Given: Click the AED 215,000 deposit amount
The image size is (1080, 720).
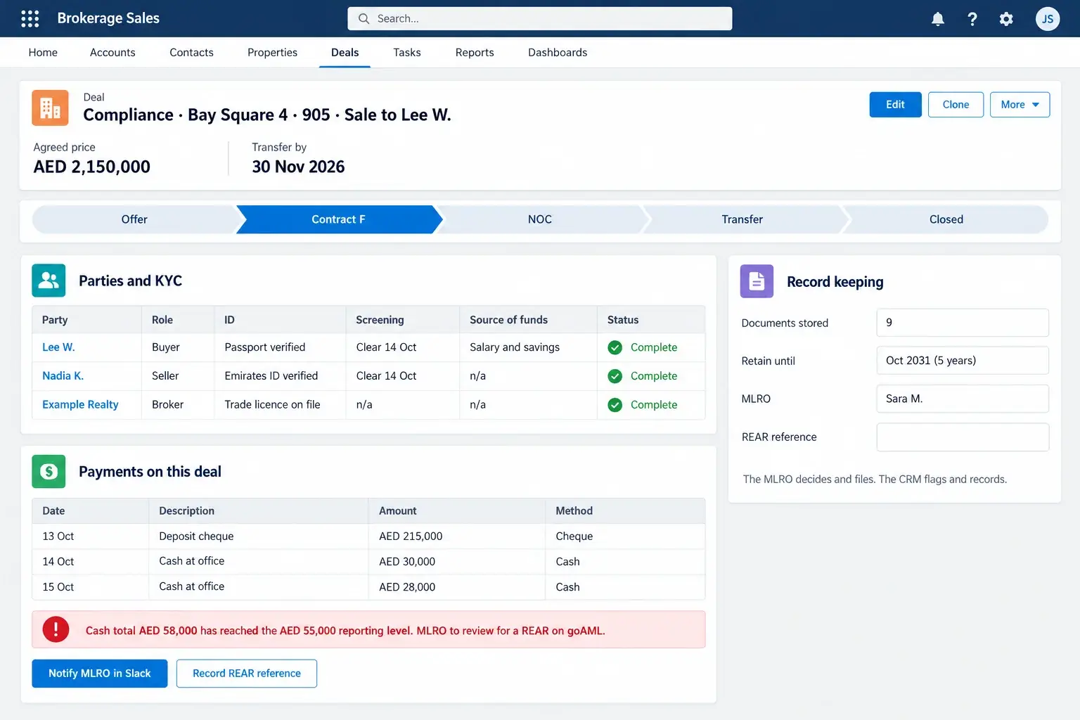Looking at the screenshot, I should click(x=411, y=536).
